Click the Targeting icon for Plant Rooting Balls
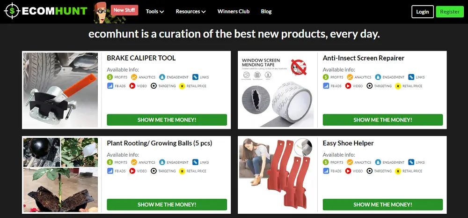The width and height of the screenshot is (468, 218). click(154, 171)
